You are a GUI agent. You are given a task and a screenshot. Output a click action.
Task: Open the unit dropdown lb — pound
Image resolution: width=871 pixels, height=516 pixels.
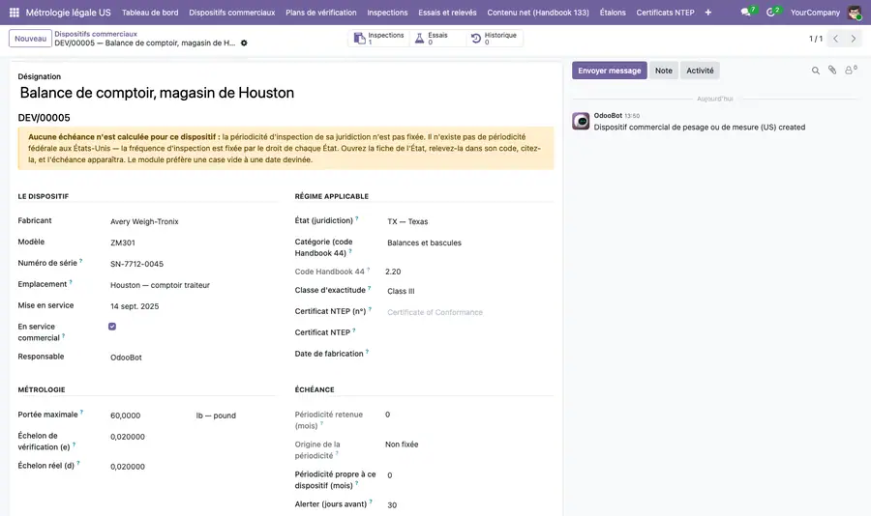click(x=233, y=415)
